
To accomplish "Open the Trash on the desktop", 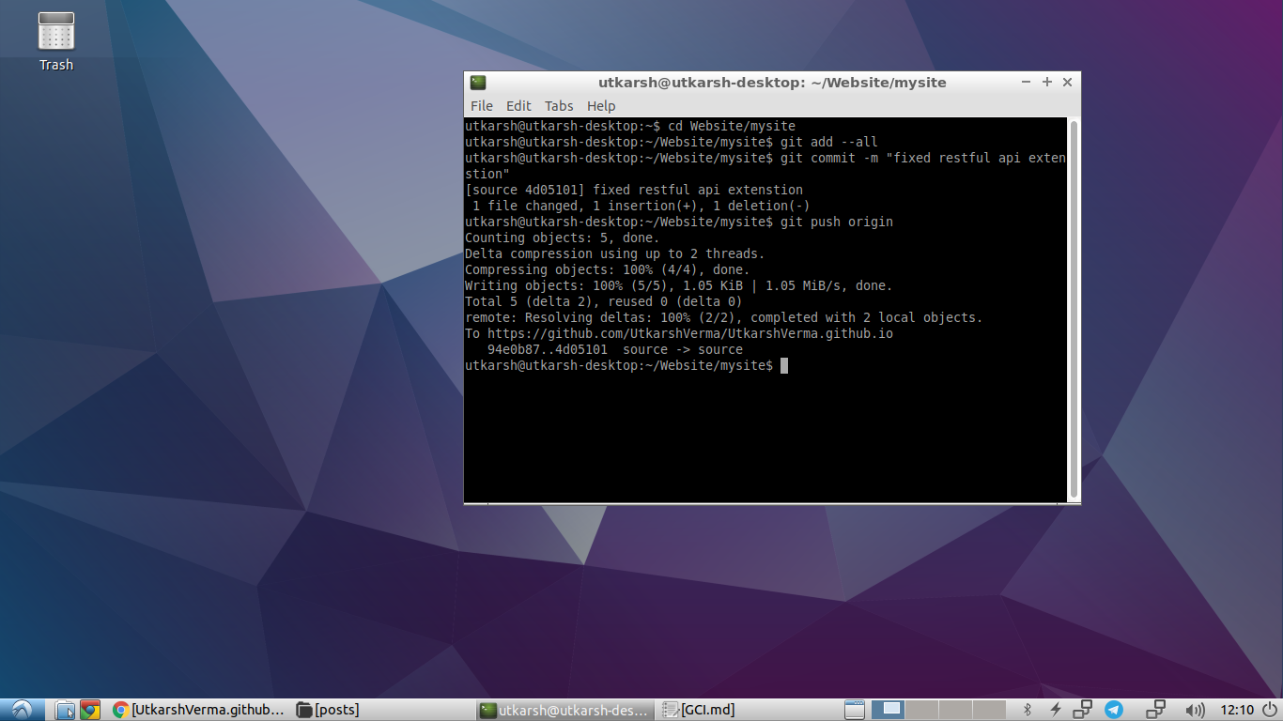I will pos(55,31).
